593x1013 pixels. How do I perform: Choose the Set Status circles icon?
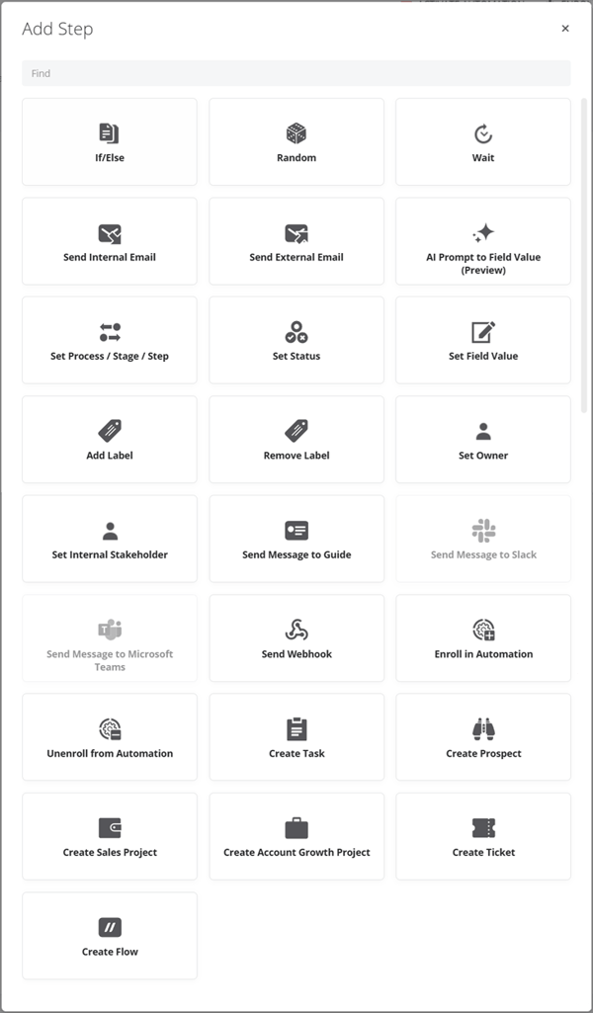296,332
